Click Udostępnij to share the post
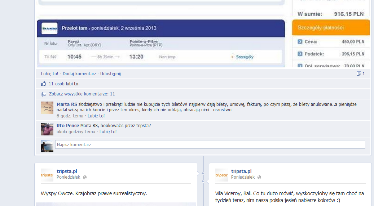 [x=110, y=73]
